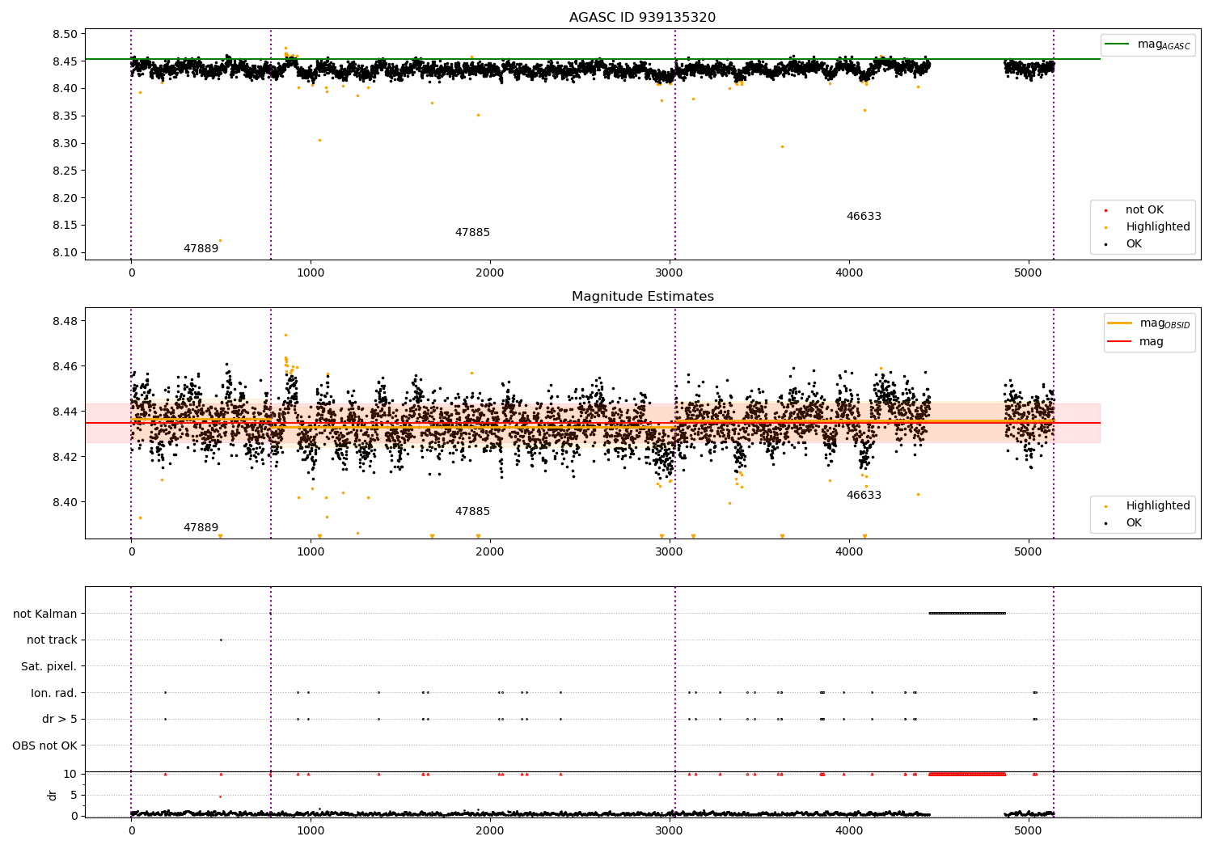Select the 'not Kalman' row label
The image size is (1213, 849).
[x=45, y=614]
